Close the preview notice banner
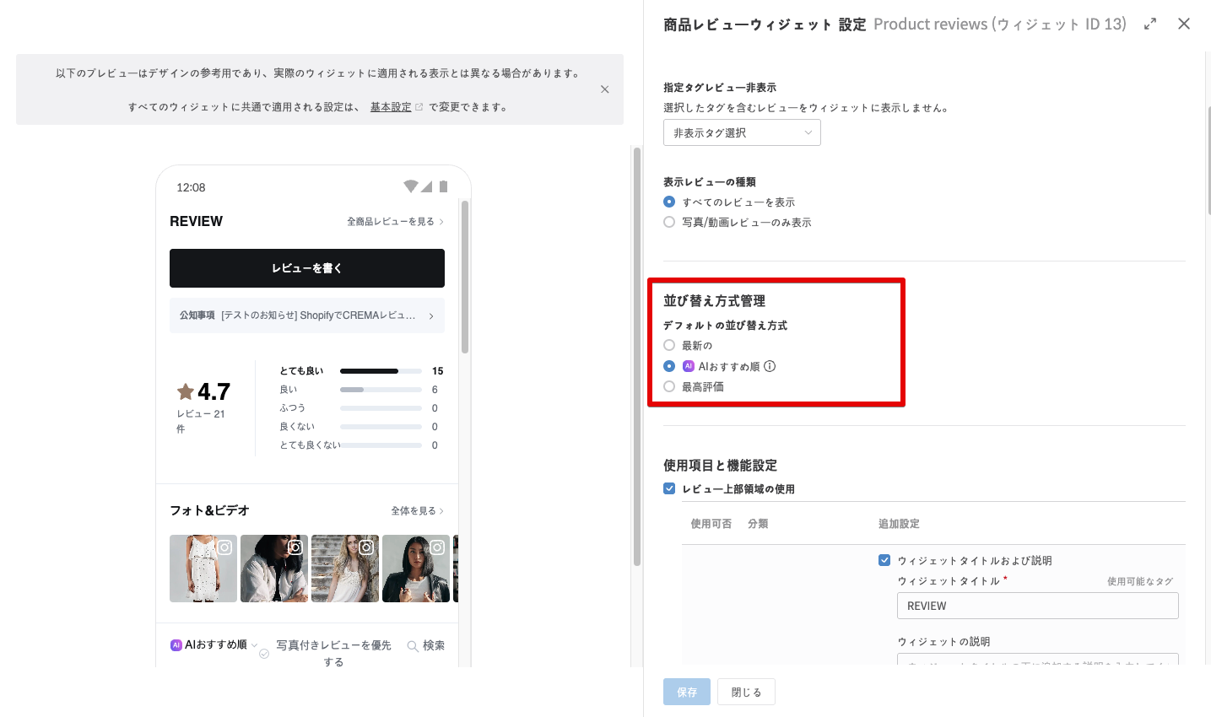Image resolution: width=1211 pixels, height=717 pixels. [604, 89]
